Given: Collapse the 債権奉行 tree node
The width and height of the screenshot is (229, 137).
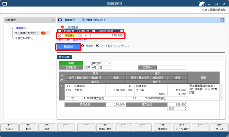Looking at the screenshot, I should 13,28.
